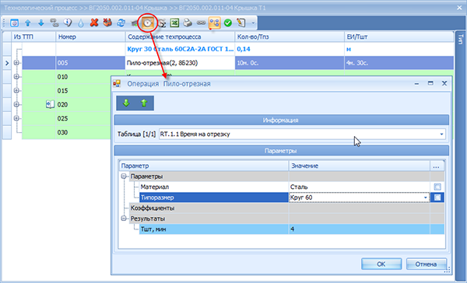Collapse the Параметры group
Screen dimensions: 467x283
[x=124, y=176]
